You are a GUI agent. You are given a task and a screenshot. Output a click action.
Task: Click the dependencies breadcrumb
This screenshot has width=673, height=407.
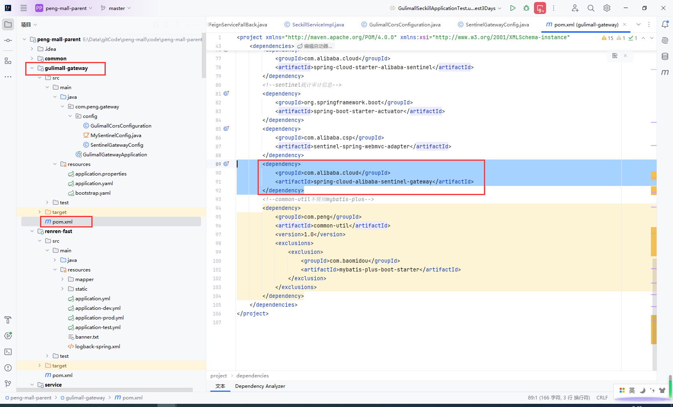[x=252, y=375]
